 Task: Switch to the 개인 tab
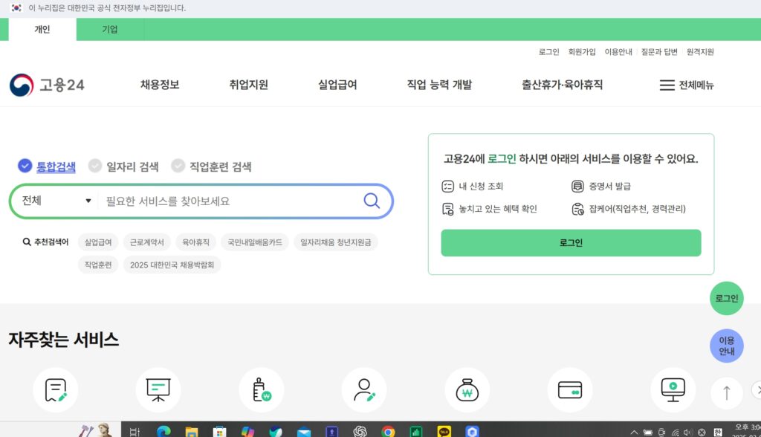pyautogui.click(x=42, y=29)
